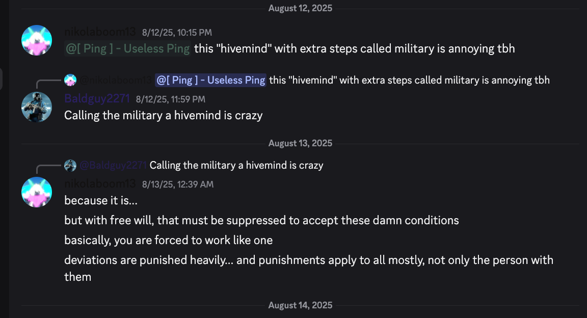
Task: Open nikolaboom13 username on the 12:39 AM message
Action: 100,184
